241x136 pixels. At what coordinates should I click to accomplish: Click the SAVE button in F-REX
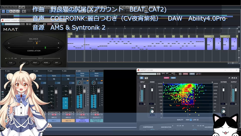(173, 78)
